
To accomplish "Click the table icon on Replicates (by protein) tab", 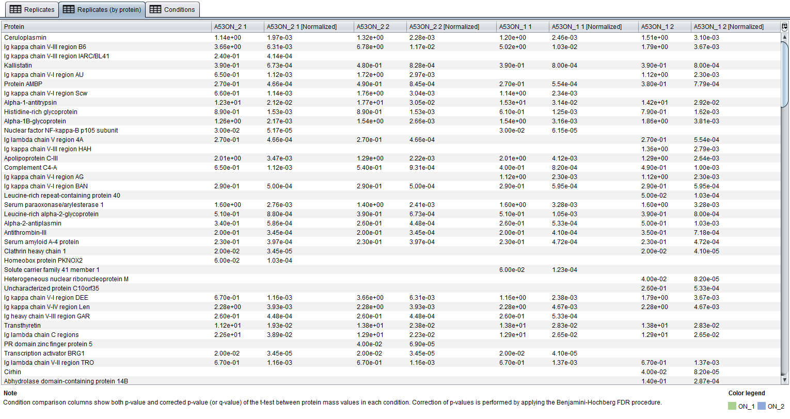I will 68,9.
